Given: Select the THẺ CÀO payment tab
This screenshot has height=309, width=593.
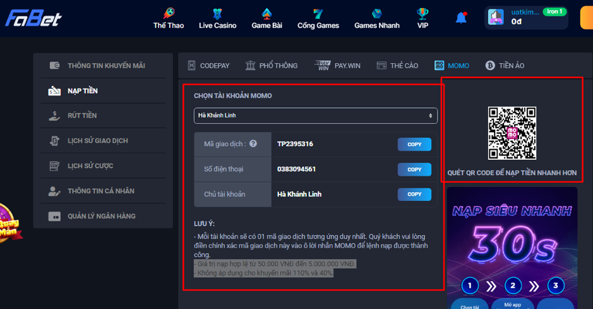Looking at the screenshot, I should point(397,66).
